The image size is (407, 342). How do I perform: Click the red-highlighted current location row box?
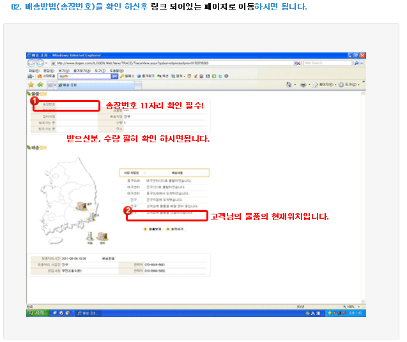pos(166,216)
